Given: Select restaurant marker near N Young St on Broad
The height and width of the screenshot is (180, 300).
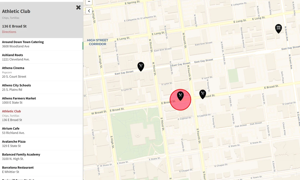Looking at the screenshot, I should 202,94.
